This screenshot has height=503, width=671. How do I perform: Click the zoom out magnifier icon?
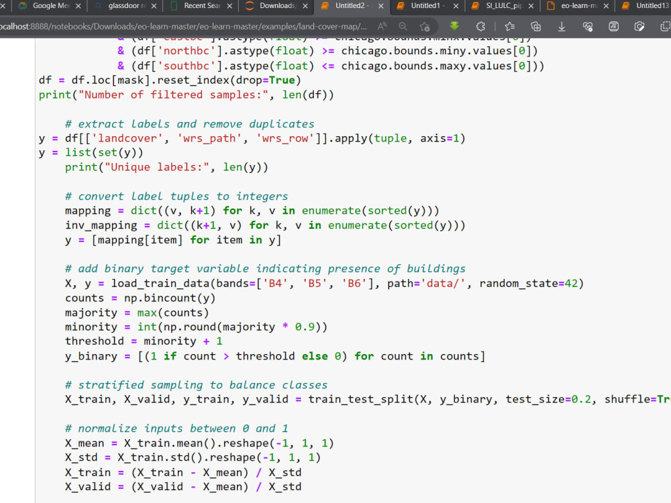coord(403,27)
